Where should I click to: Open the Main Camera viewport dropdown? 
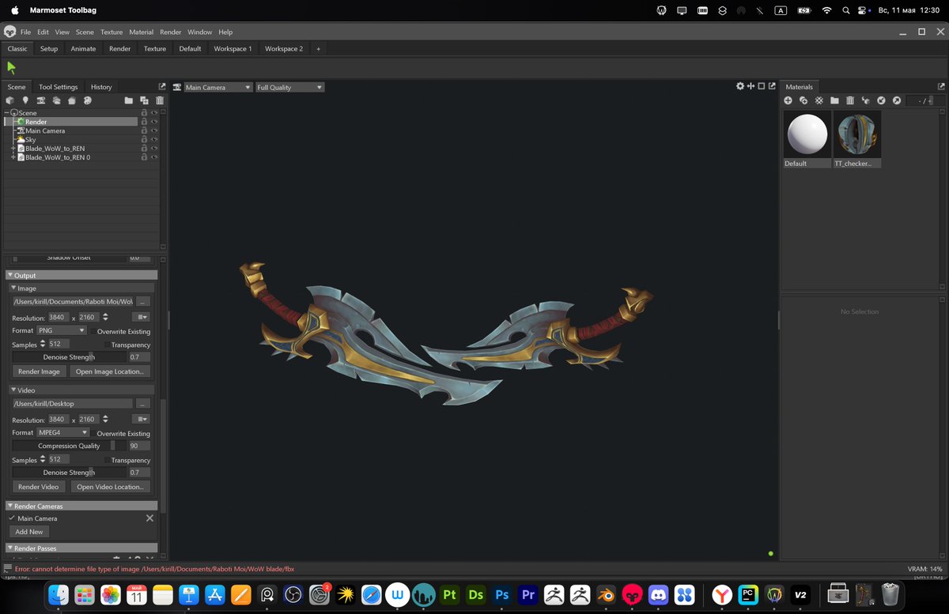pyautogui.click(x=218, y=87)
